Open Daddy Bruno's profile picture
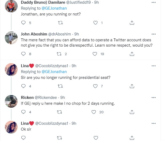The image size is (165, 141). click(11, 6)
